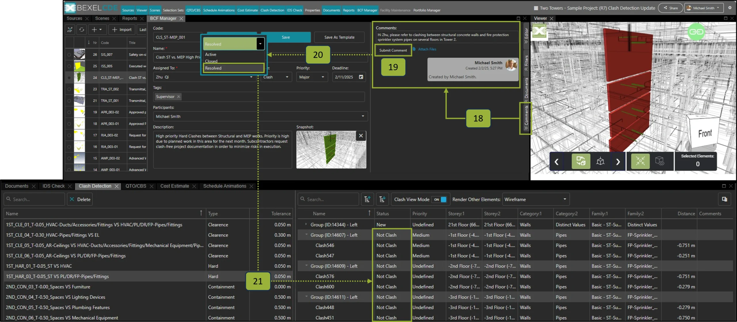Screen dimensions: 737x322
Task: Toggle Clash View Mode switch
Action: (x=440, y=200)
